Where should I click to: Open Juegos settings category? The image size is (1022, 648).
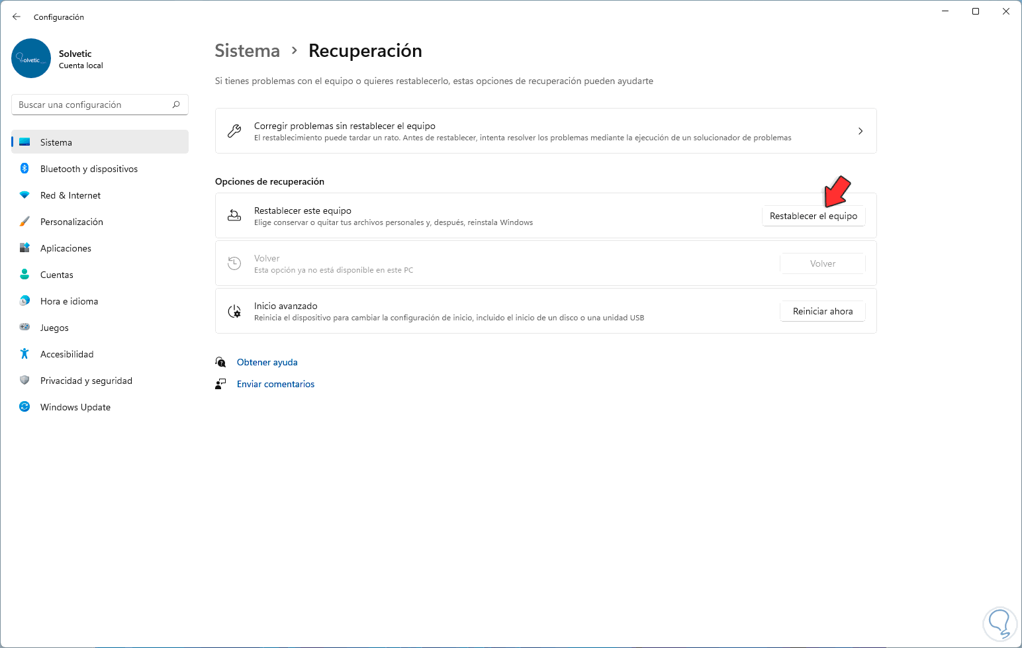[54, 328]
